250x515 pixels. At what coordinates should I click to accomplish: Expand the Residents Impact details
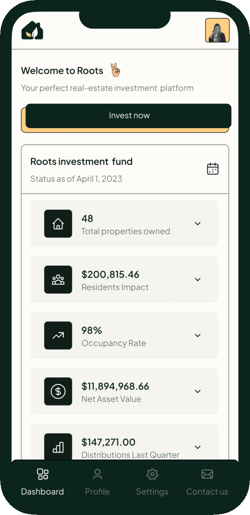click(198, 279)
